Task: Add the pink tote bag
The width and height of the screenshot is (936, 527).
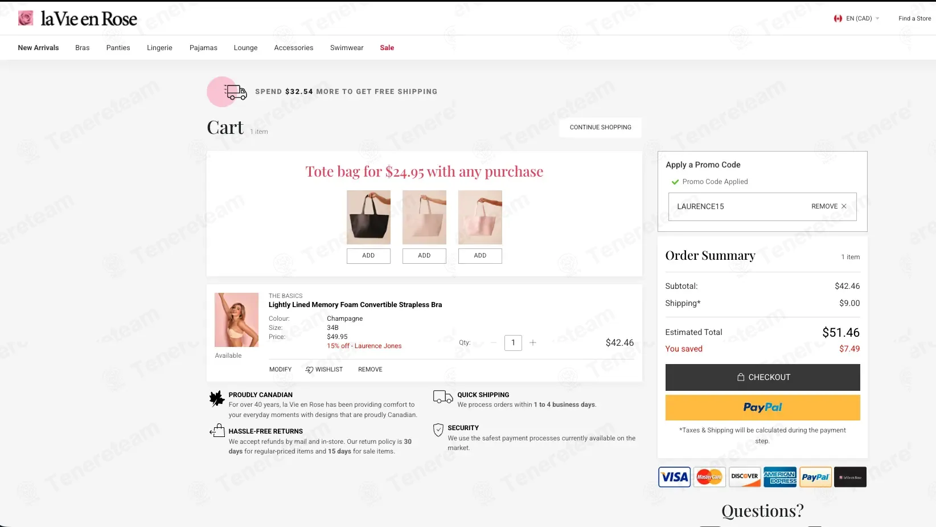Action: point(480,256)
